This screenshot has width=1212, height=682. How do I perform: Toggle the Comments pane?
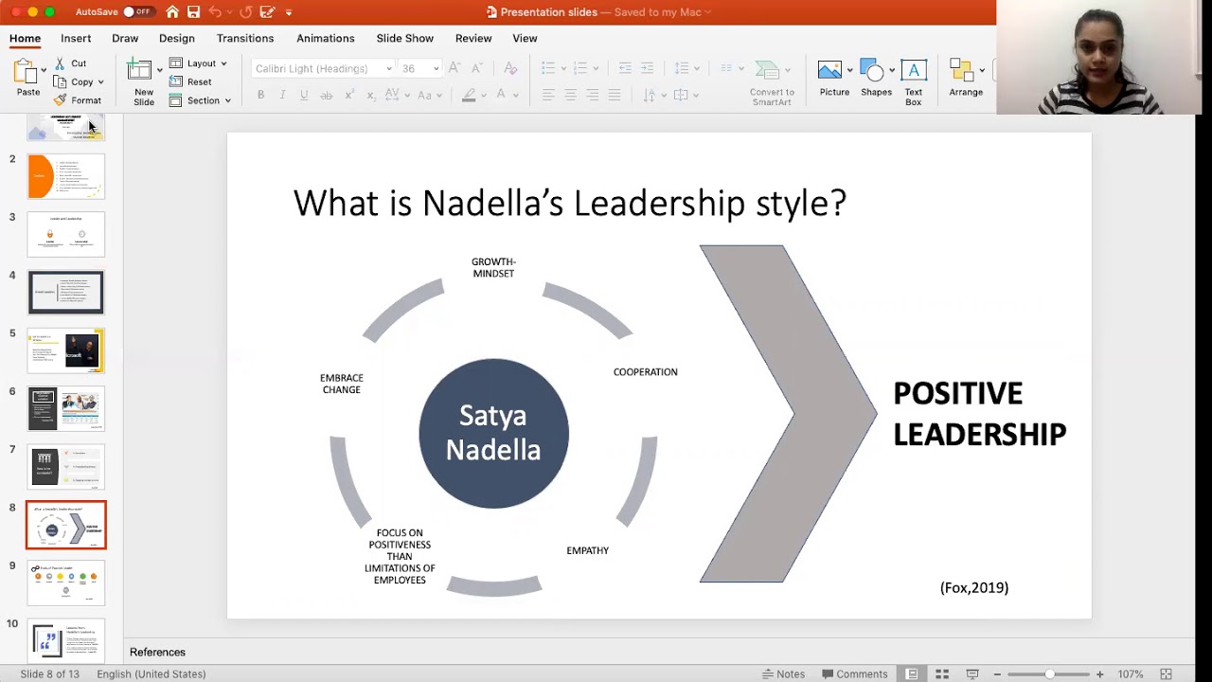(x=854, y=674)
